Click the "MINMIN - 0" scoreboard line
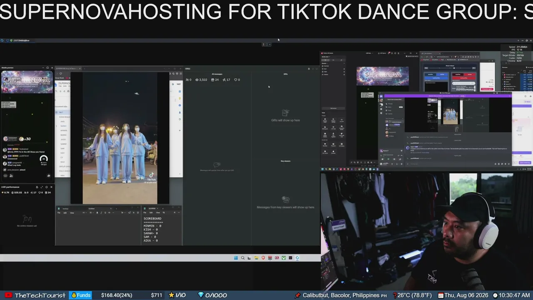533x300 pixels. tap(152, 226)
